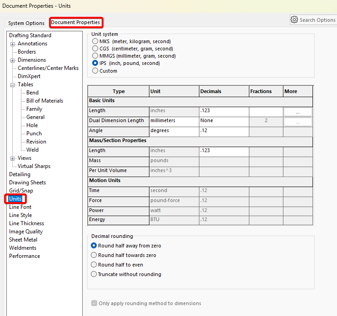Select Detailing in the tree

20,174
